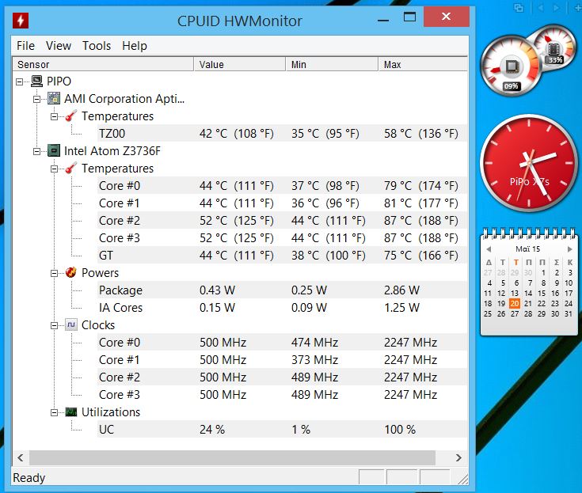Screen dimensions: 582x493
Task: Select temperature row Core #2 at 52 °C
Action: point(282,220)
